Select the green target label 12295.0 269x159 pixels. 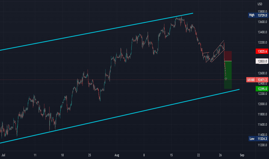click(262, 89)
